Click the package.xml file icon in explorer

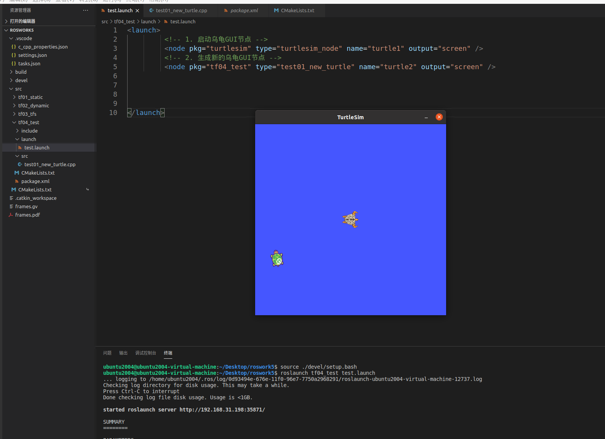(x=17, y=181)
